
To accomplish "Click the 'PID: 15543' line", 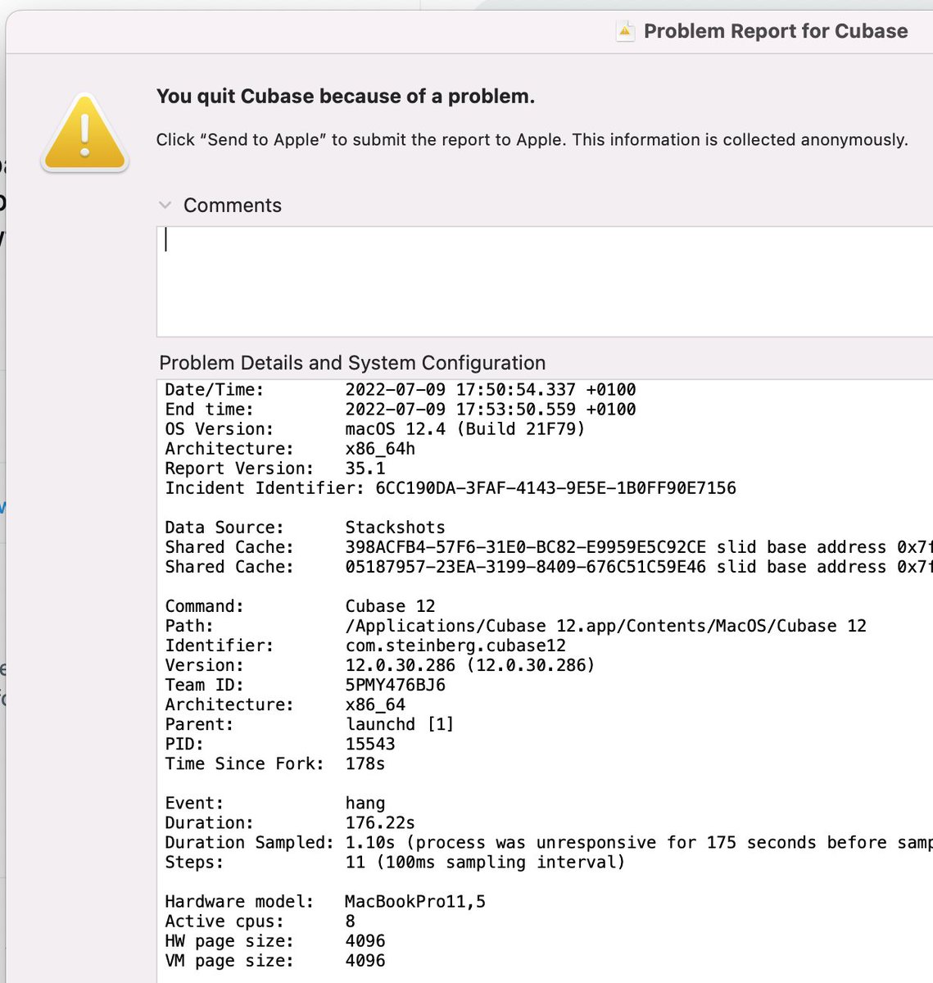I will click(280, 744).
